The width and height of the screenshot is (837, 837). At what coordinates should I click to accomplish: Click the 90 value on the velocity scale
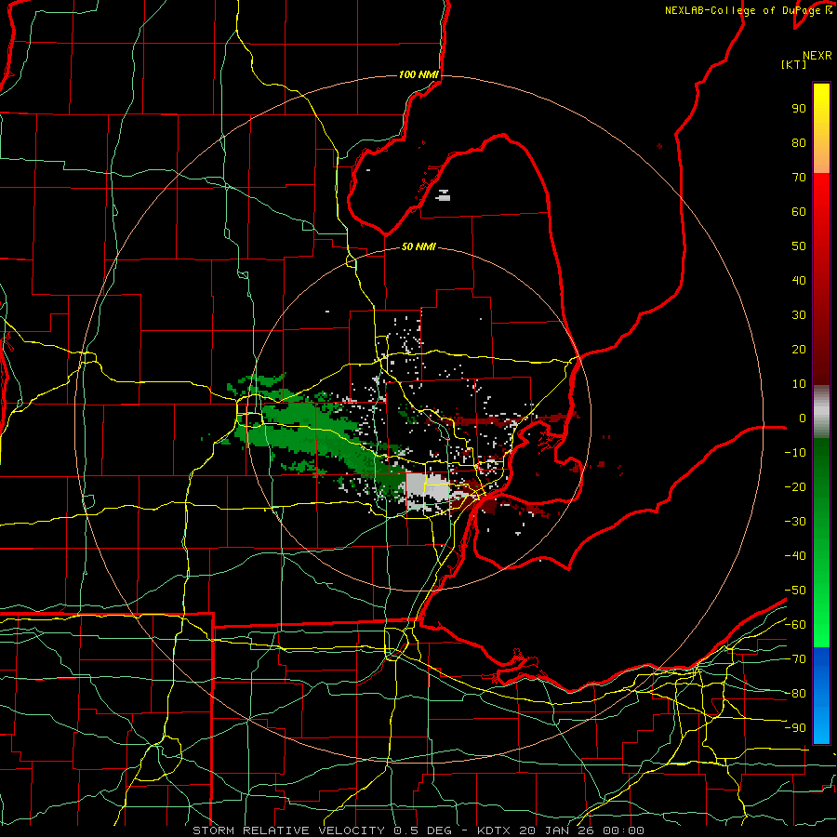click(x=799, y=109)
